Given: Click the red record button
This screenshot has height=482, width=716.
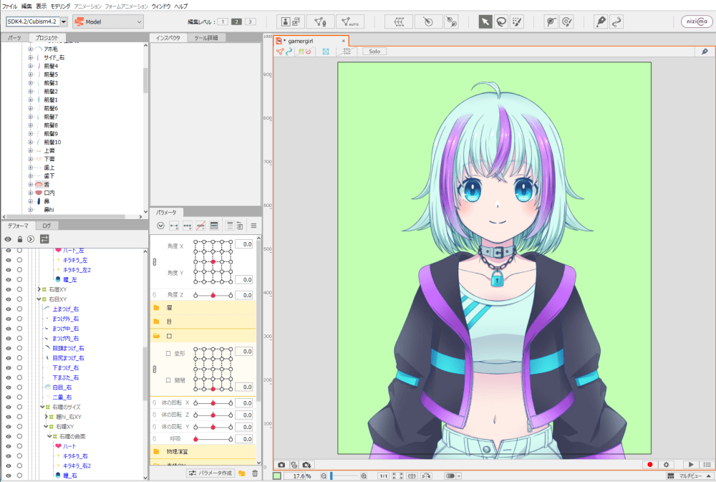Looking at the screenshot, I should [650, 465].
